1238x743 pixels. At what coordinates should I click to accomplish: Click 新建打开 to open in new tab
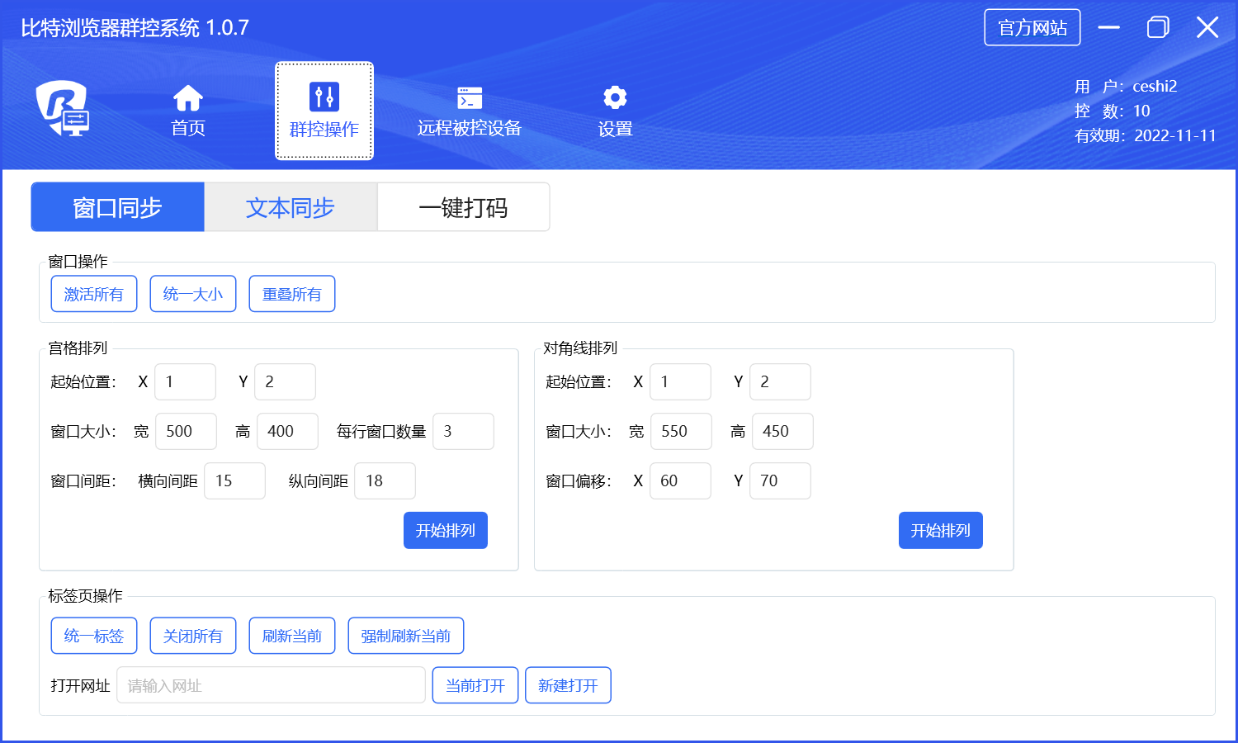[568, 685]
